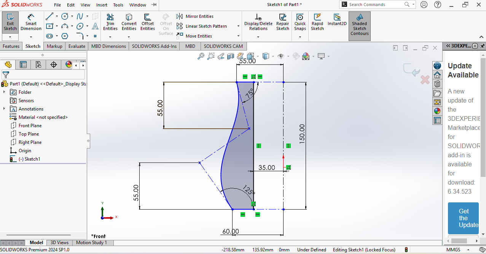Select Front Plane in tree
The width and height of the screenshot is (486, 254).
(x=30, y=126)
